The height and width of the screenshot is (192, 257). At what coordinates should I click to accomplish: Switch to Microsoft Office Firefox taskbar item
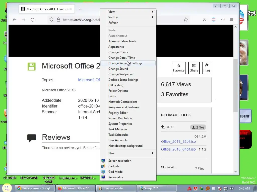(75, 188)
